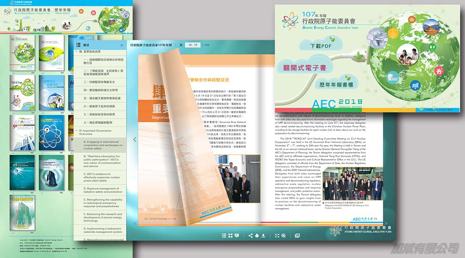The image size is (465, 258).
Task: Open the Atomic Energy 99 report cover
Action: [x=22, y=133]
